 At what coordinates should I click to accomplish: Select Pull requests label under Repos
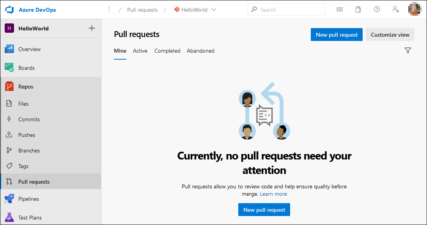(x=34, y=182)
